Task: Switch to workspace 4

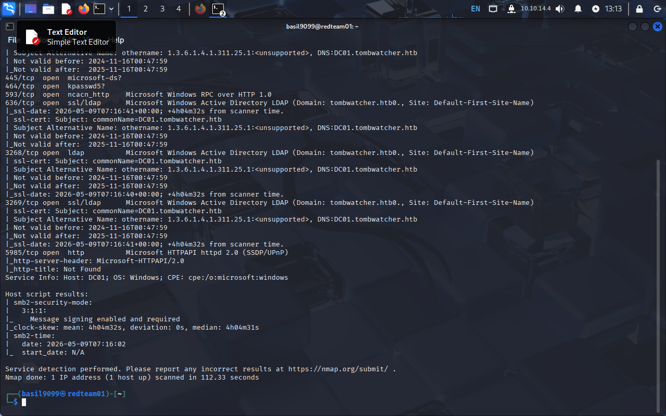Action: 178,9
